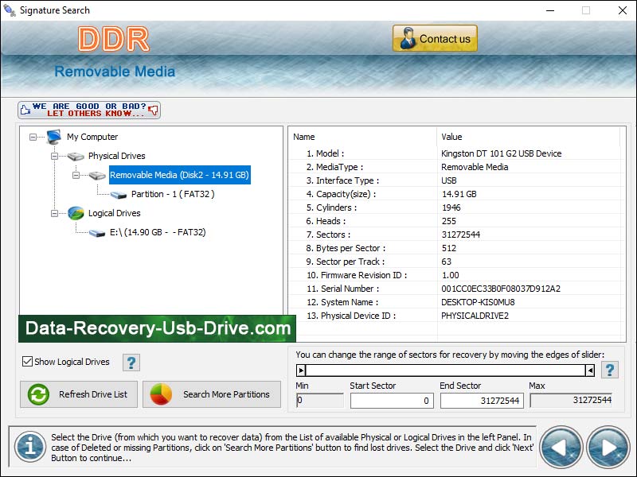Click the thumbs-up icon on feedback banner
637x477 pixels.
coord(25,110)
